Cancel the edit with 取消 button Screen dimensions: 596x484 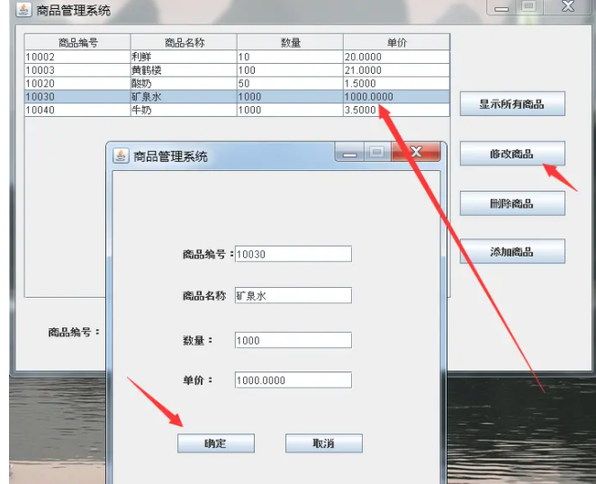point(324,443)
